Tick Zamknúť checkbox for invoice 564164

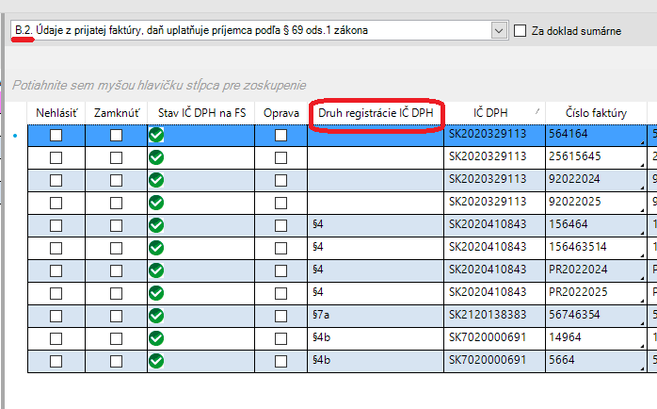pyautogui.click(x=116, y=135)
